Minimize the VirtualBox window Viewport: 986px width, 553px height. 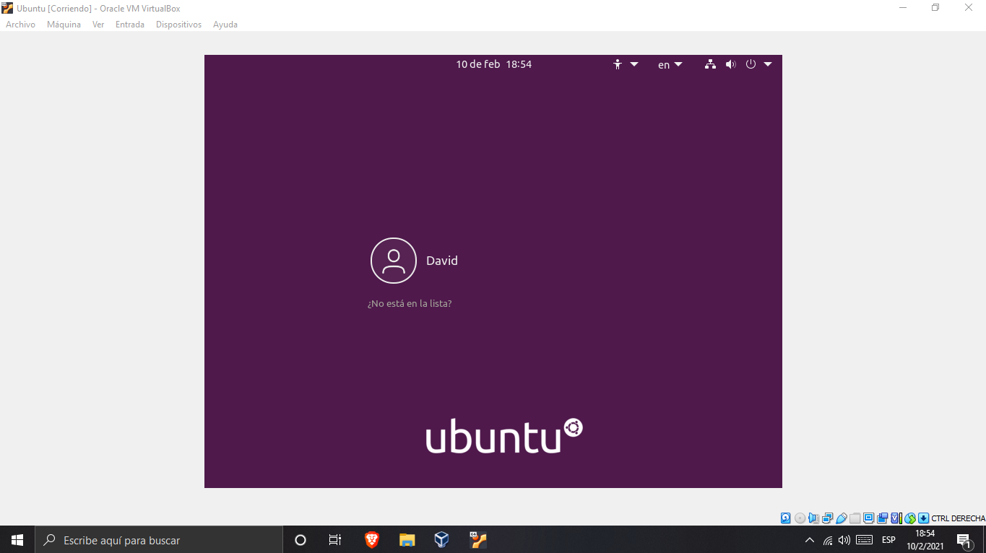click(x=903, y=7)
